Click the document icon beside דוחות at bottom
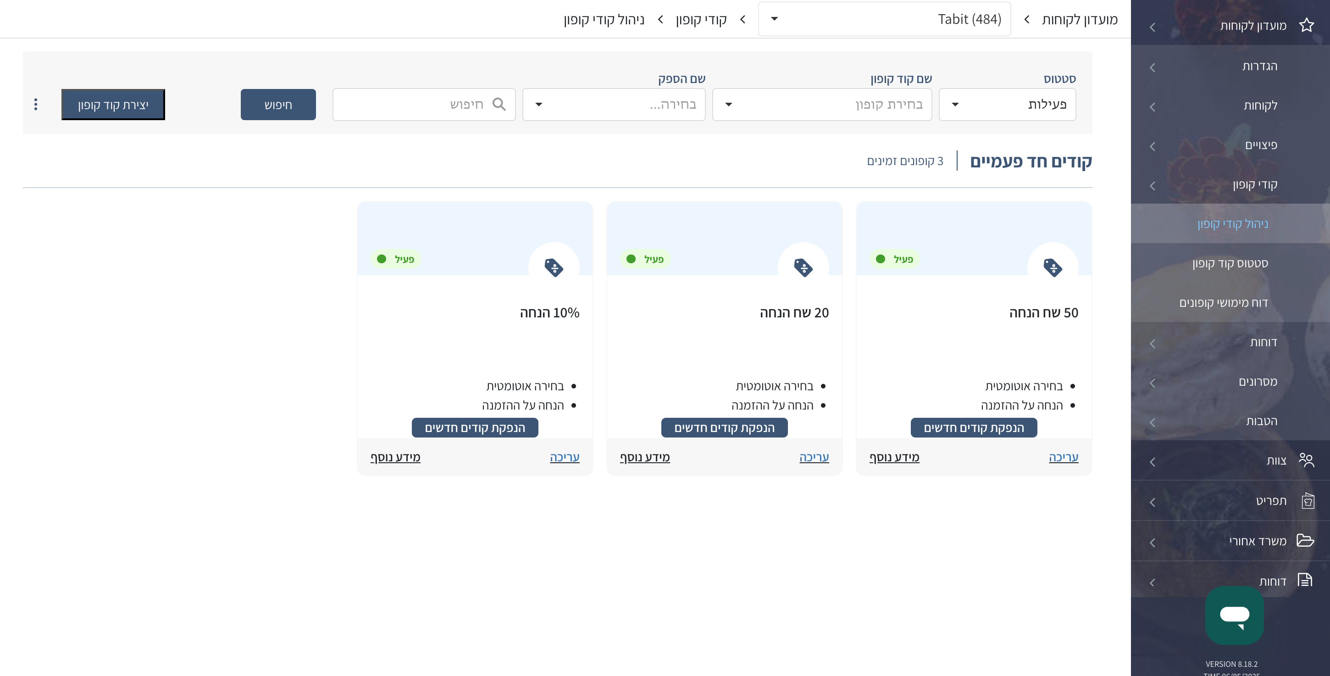The height and width of the screenshot is (676, 1330). 1305,580
